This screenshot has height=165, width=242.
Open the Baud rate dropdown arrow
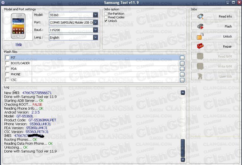point(95,30)
